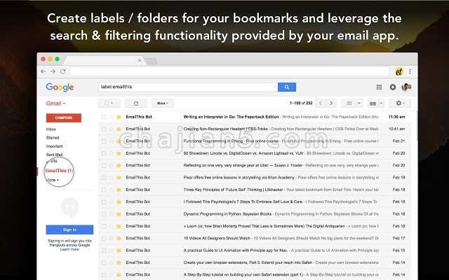Go forward with the browser forward arrow
Screen dimensions: 449x280
point(53,71)
